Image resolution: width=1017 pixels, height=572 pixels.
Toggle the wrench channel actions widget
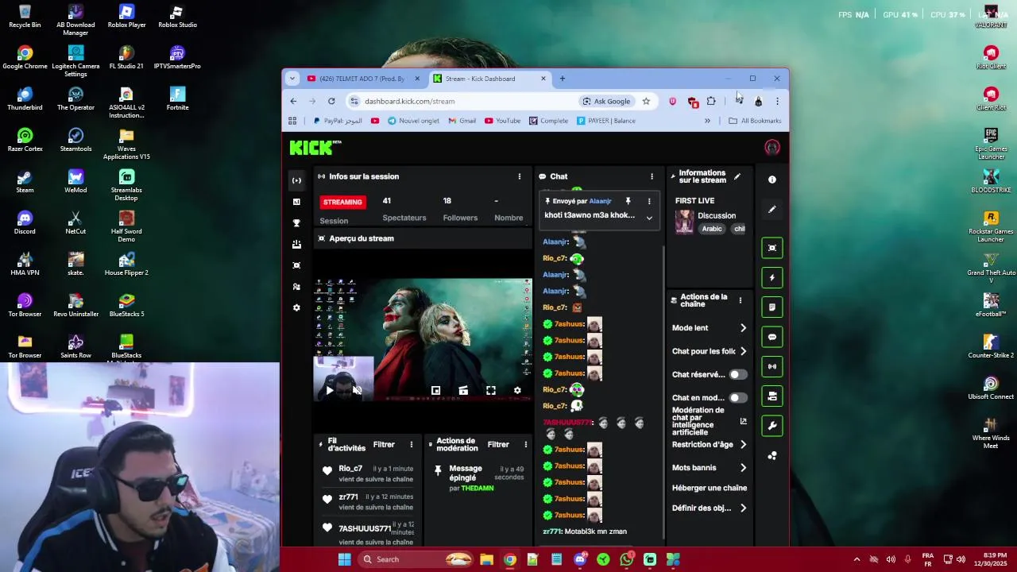point(771,426)
